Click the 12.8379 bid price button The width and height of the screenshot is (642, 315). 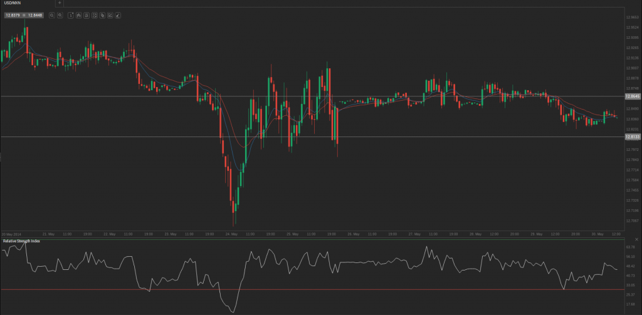coord(12,15)
